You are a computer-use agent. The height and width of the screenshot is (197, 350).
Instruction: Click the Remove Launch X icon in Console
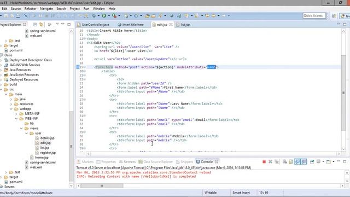click(270, 161)
